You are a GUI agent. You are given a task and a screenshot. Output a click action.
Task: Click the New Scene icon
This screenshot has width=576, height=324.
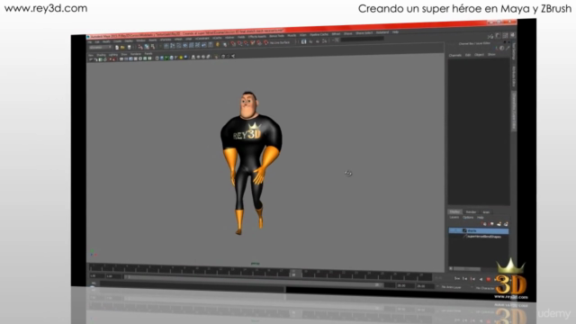tap(117, 48)
